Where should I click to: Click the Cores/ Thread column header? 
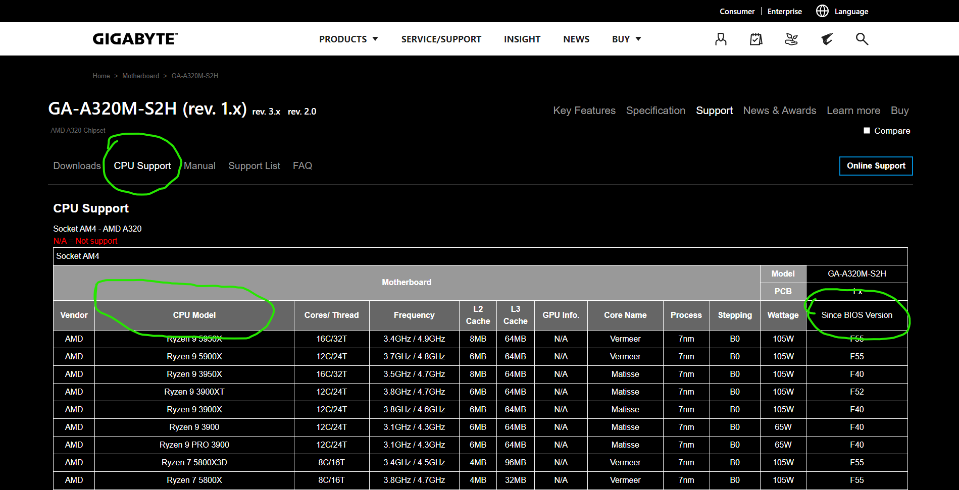pyautogui.click(x=331, y=315)
